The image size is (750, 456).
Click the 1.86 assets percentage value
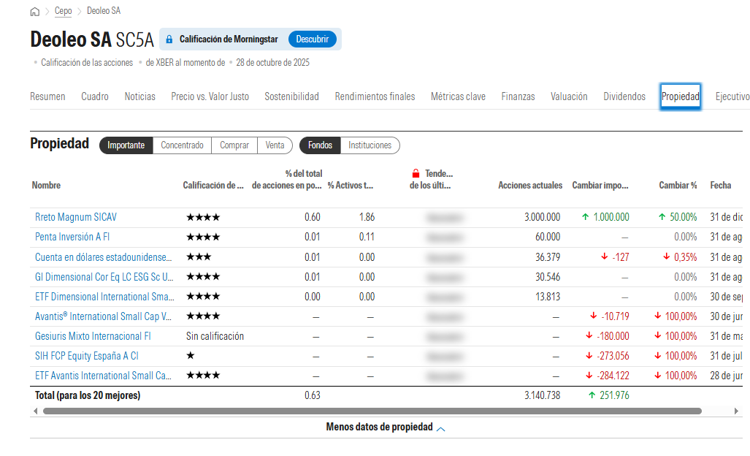(x=367, y=217)
